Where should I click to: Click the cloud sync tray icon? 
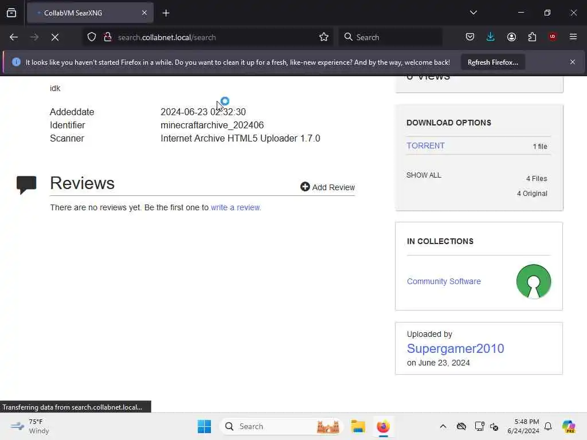461,426
